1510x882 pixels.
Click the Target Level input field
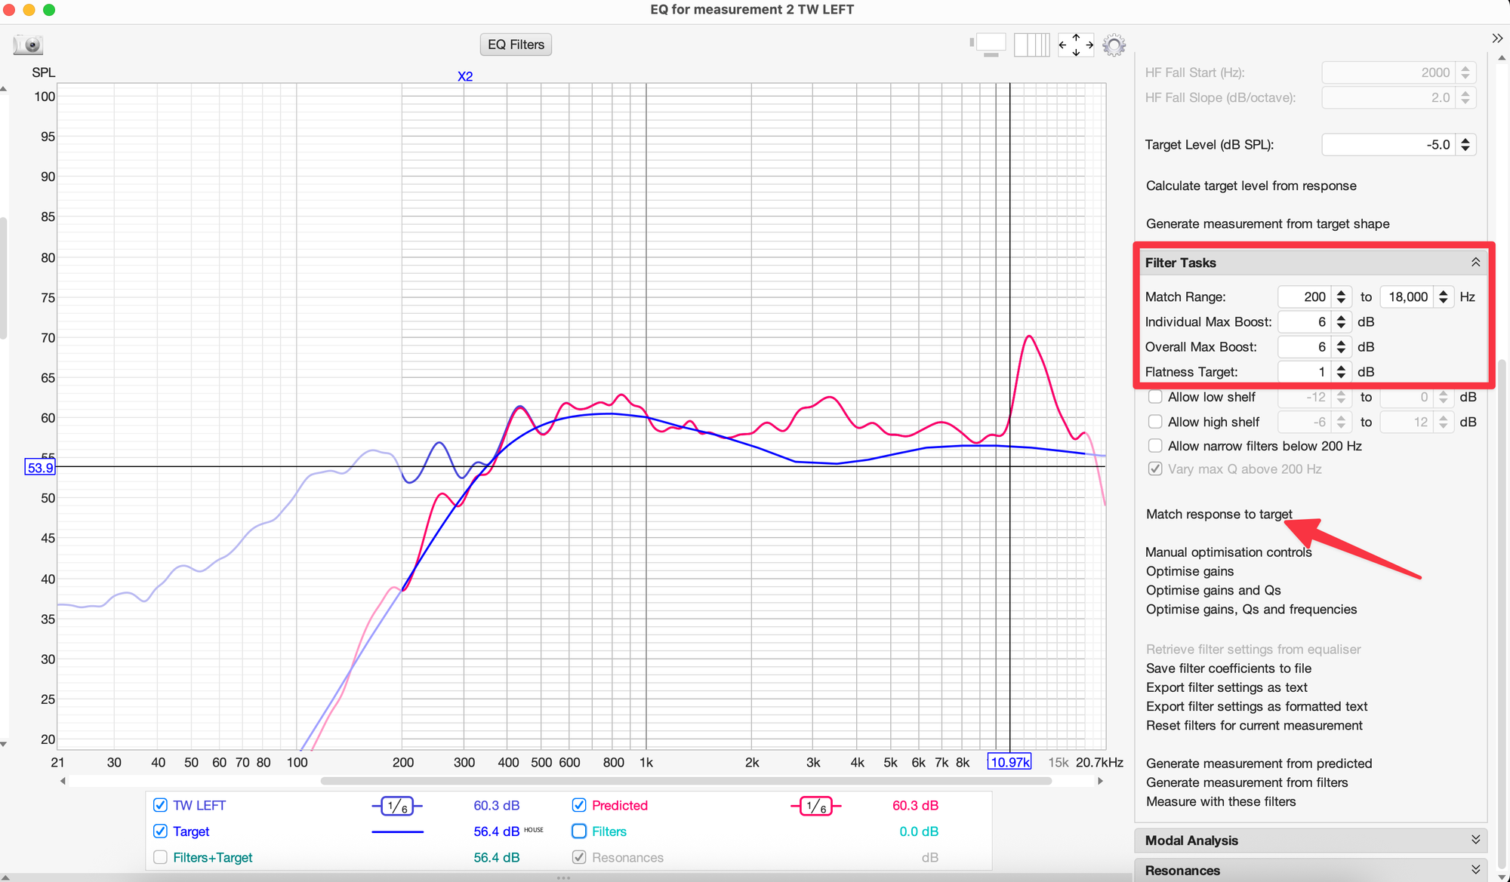coord(1388,145)
